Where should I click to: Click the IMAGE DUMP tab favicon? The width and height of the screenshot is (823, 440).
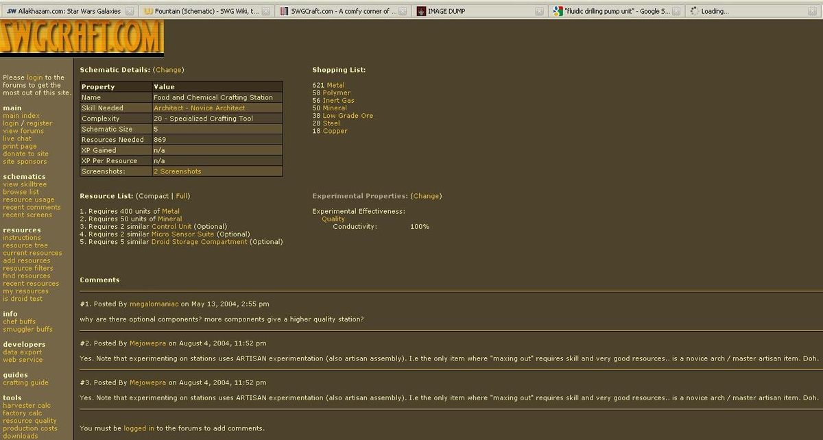click(420, 11)
